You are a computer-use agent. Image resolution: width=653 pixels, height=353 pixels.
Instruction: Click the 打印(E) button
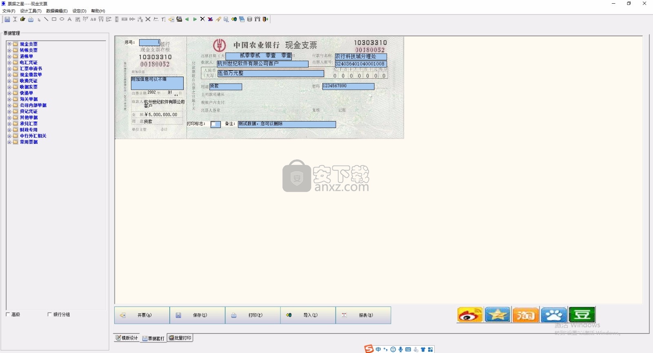point(253,315)
